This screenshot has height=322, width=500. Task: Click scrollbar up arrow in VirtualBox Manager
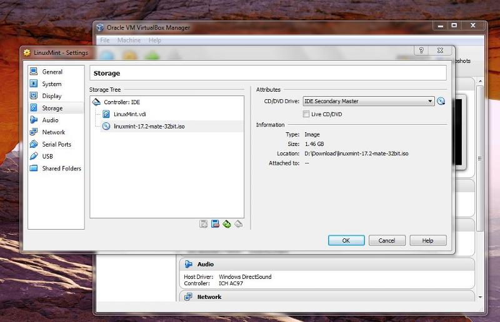[480, 82]
